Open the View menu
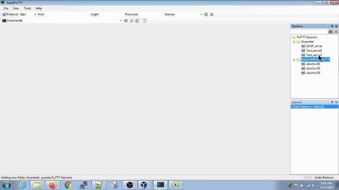 (x=16, y=8)
